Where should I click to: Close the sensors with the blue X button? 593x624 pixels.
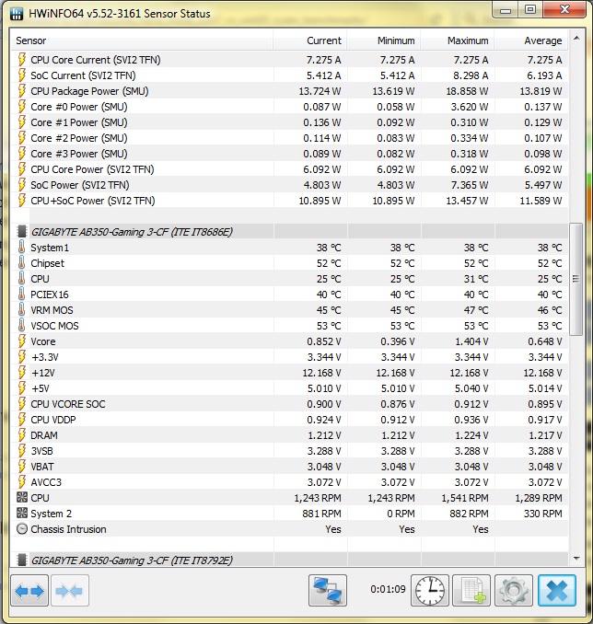[x=557, y=590]
